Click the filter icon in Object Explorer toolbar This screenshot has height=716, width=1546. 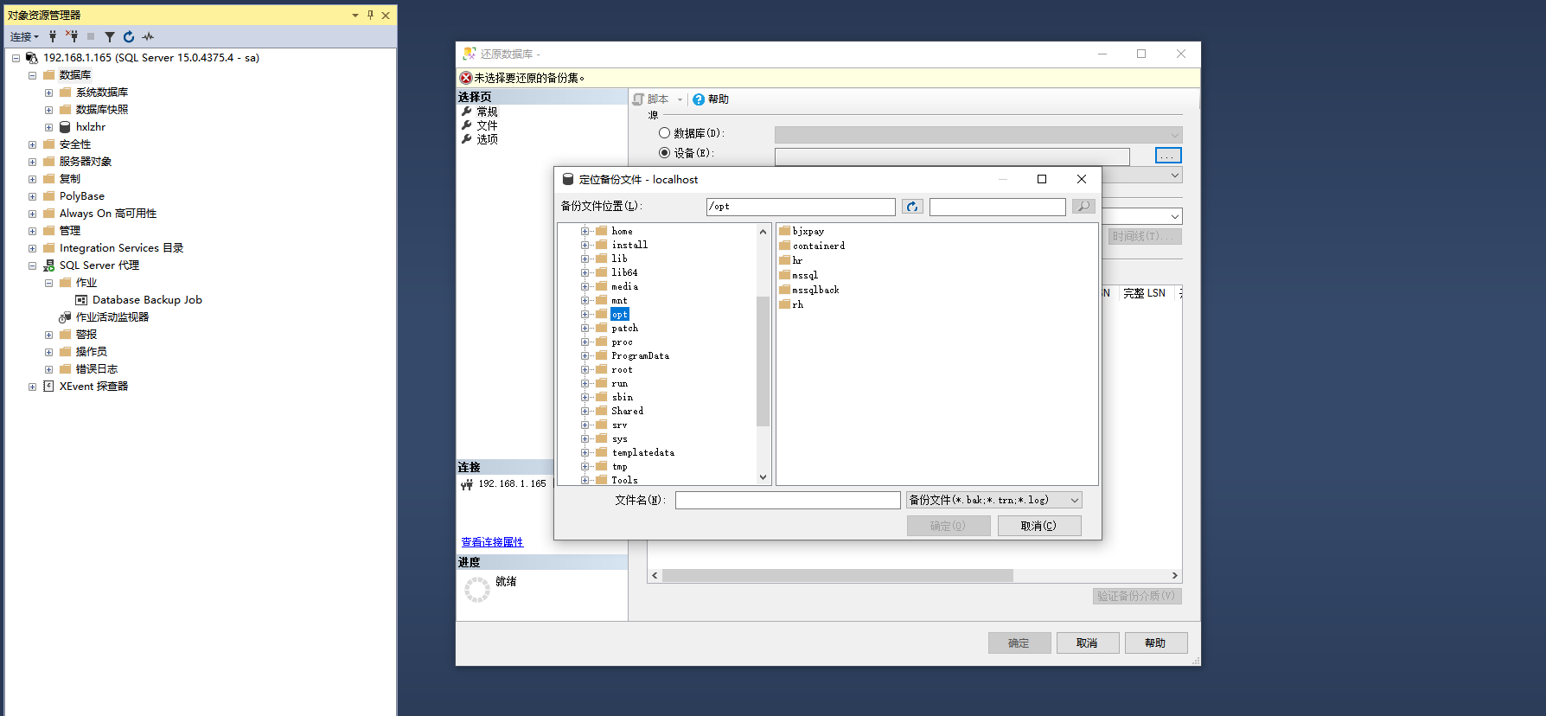(x=110, y=36)
